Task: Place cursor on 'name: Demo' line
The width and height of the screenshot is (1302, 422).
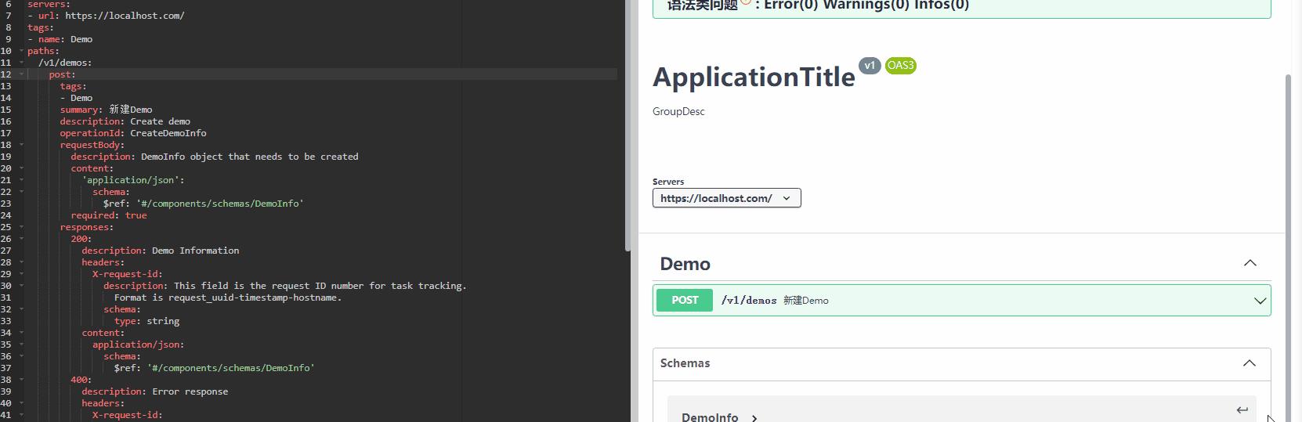Action: (60, 39)
